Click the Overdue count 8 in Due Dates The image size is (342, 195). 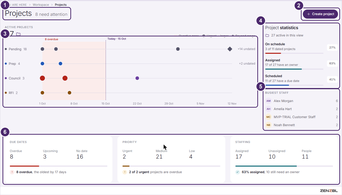(x=12, y=157)
